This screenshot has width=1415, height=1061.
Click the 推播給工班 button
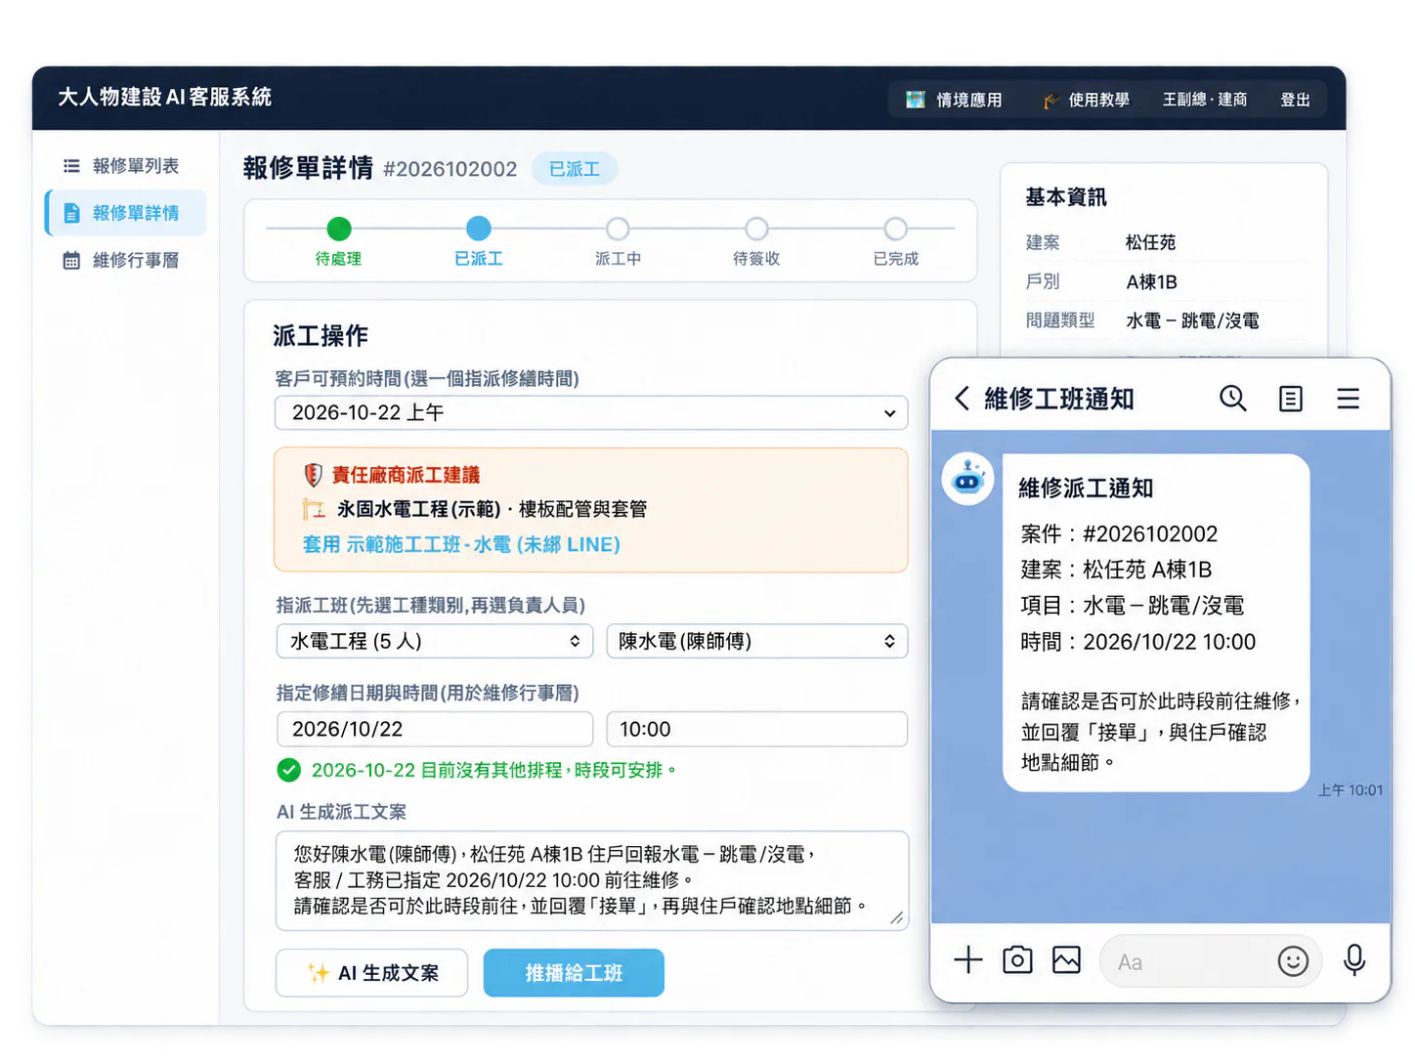(574, 973)
